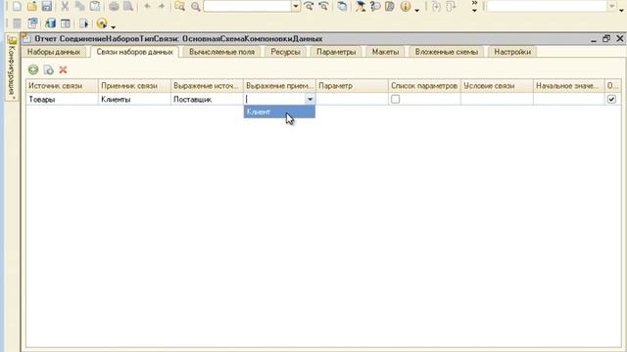Add a new data set link
Screen dimensions: 627x352
click(x=33, y=69)
